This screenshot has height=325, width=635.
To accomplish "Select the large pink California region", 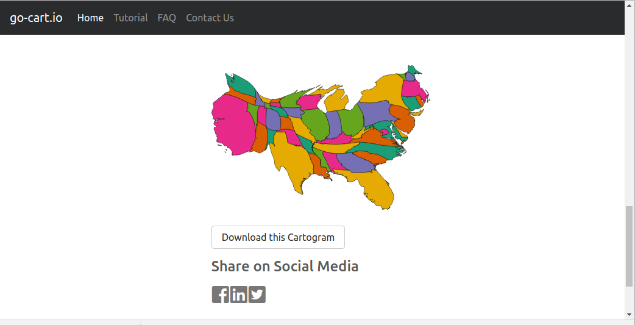I will pos(232,126).
